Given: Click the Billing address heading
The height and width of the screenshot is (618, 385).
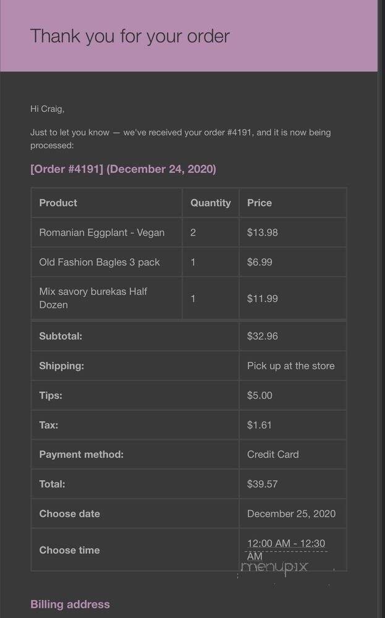Looking at the screenshot, I should tap(70, 604).
